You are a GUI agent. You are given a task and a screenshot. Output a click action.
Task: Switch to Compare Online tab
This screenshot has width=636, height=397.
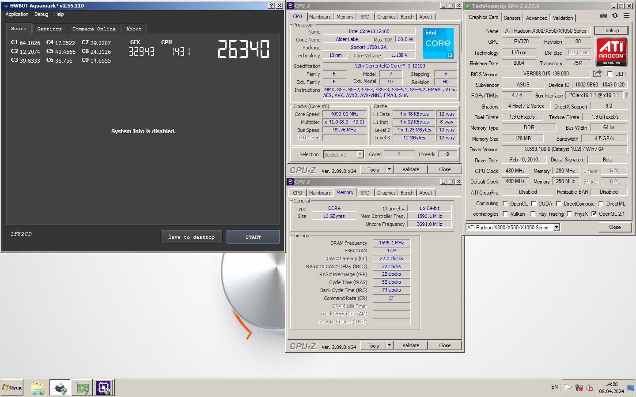pos(94,29)
